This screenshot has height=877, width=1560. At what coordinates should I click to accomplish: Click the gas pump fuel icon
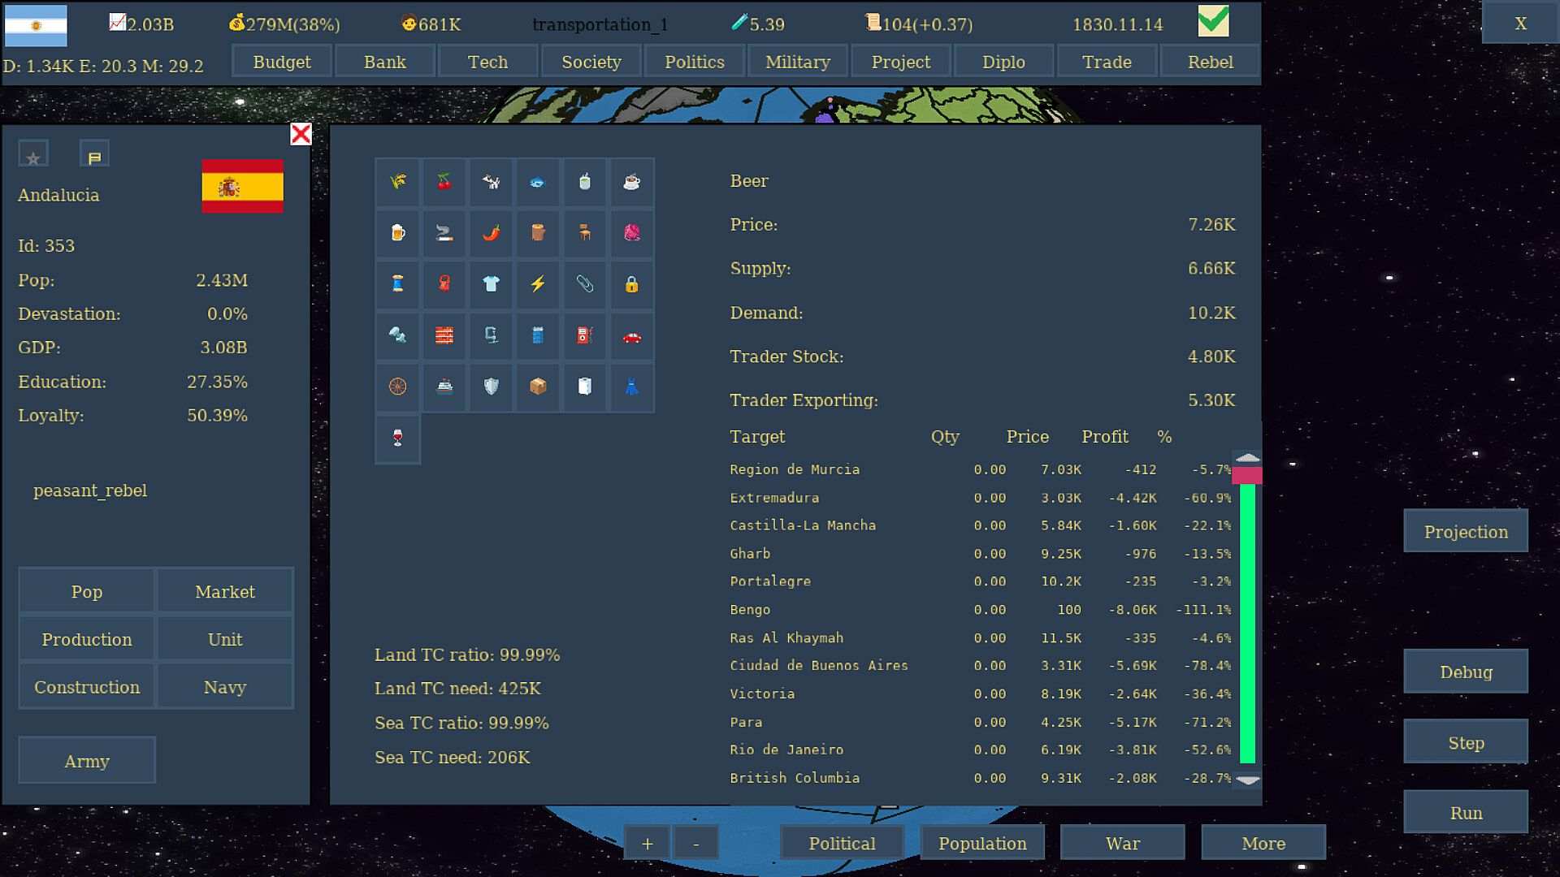pyautogui.click(x=584, y=335)
